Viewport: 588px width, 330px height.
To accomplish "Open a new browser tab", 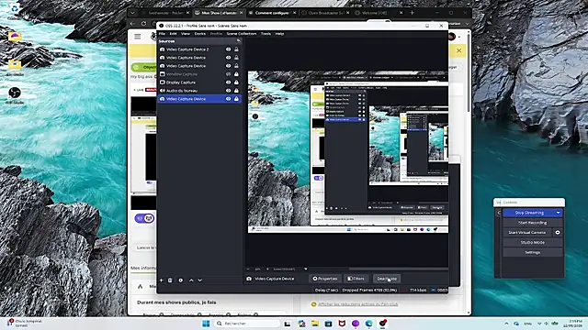I will tap(413, 13).
